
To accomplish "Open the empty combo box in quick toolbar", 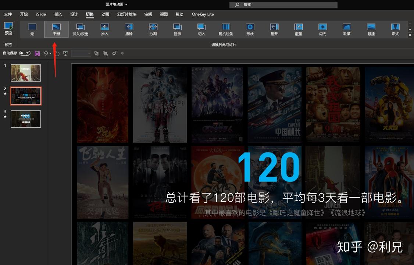I will tap(81, 54).
